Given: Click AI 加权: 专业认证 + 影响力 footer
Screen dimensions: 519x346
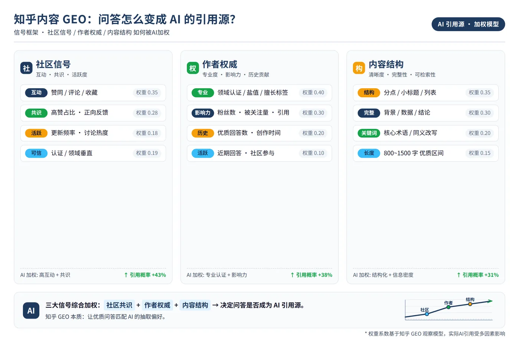Looking at the screenshot, I should point(217,275).
